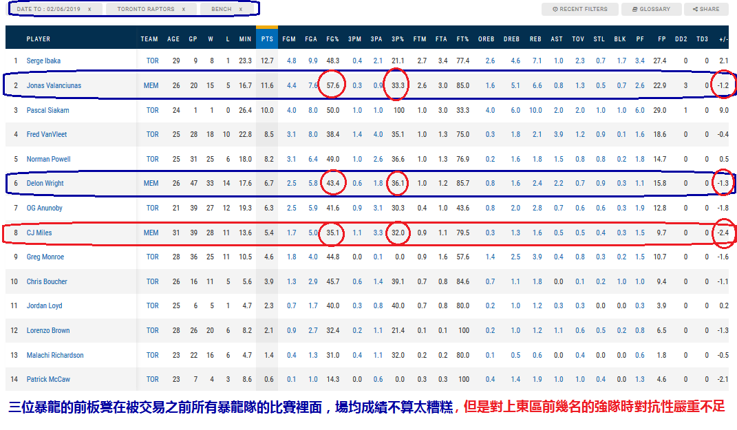Sort table by PLAYER column
Viewport: 737px width, 430px height.
pos(38,39)
